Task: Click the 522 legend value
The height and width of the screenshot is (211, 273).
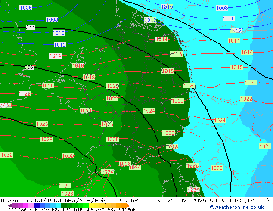Action: 56,209
